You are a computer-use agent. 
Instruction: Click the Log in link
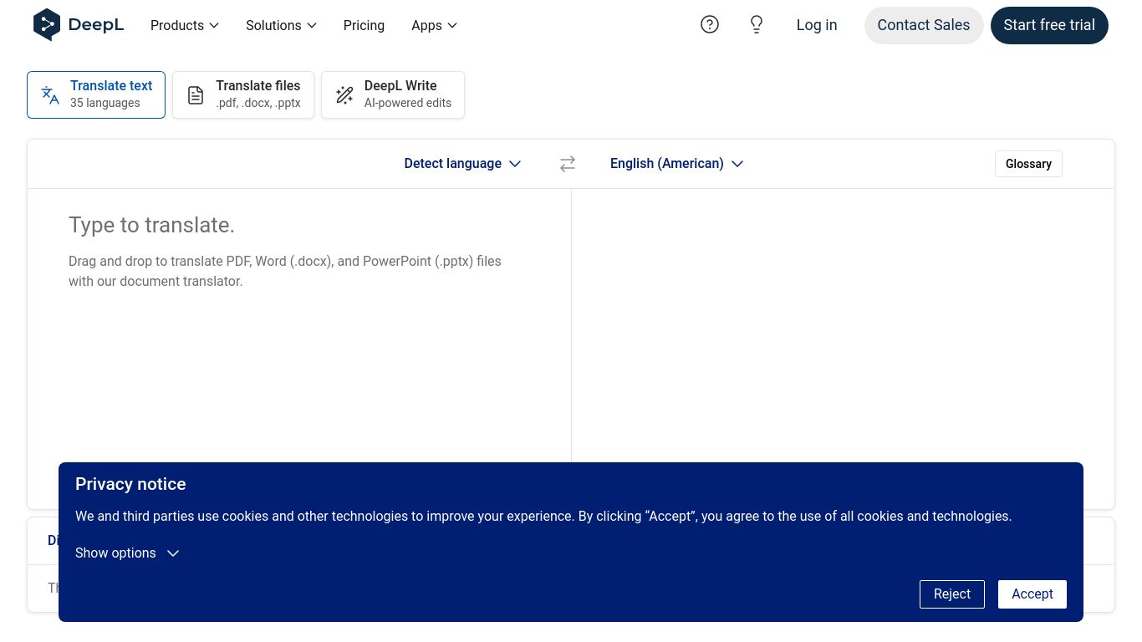(817, 25)
